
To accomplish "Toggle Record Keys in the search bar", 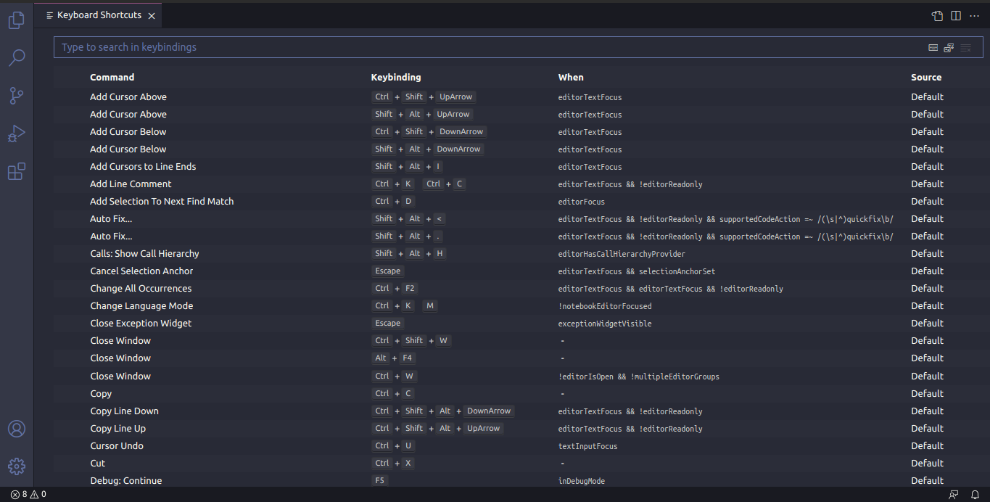I will (933, 47).
